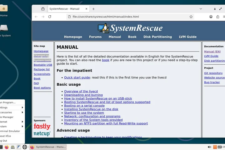Open the Package list sidebar link

point(42,69)
